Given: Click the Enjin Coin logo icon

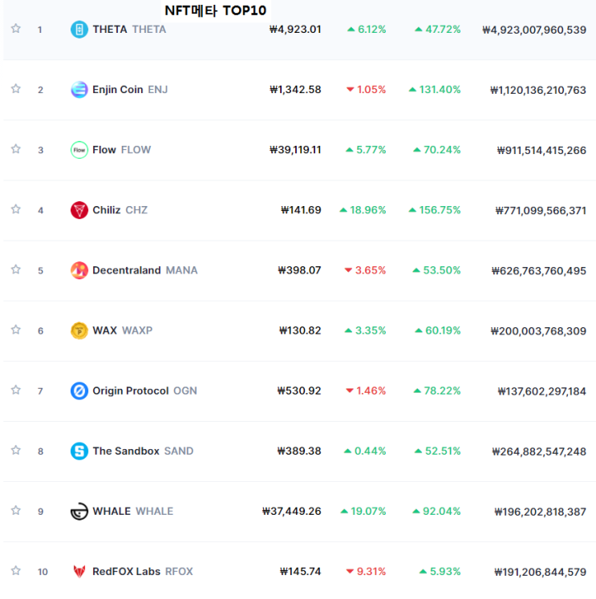Looking at the screenshot, I should [x=79, y=90].
